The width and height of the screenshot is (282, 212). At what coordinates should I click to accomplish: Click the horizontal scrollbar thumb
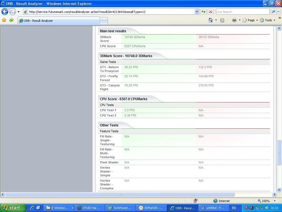[120, 195]
